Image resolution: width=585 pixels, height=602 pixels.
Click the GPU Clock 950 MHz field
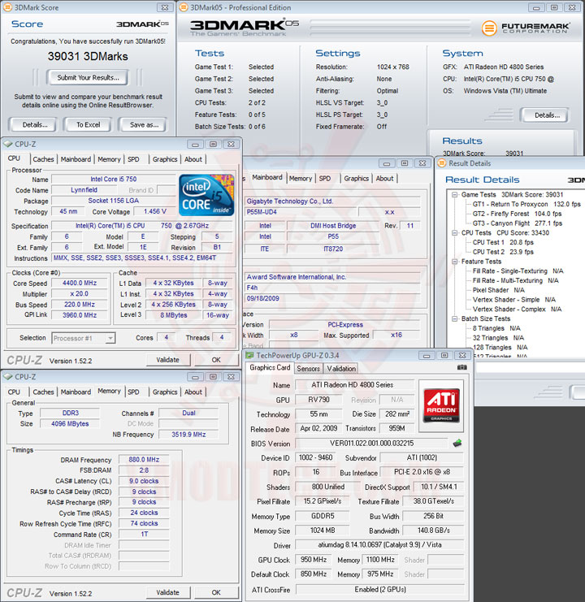[314, 560]
